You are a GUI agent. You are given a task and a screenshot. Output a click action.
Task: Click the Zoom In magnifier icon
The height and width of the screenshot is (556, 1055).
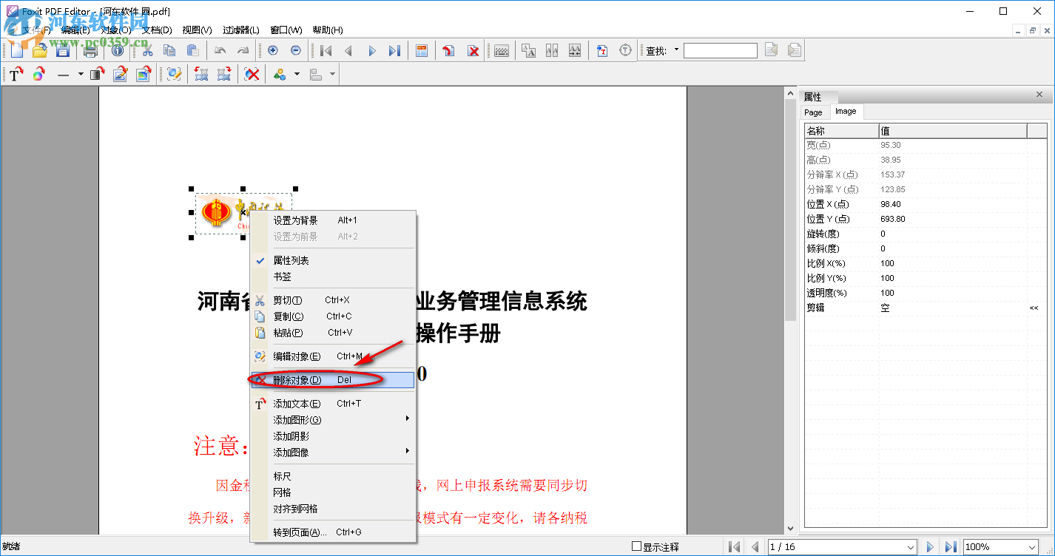[272, 50]
